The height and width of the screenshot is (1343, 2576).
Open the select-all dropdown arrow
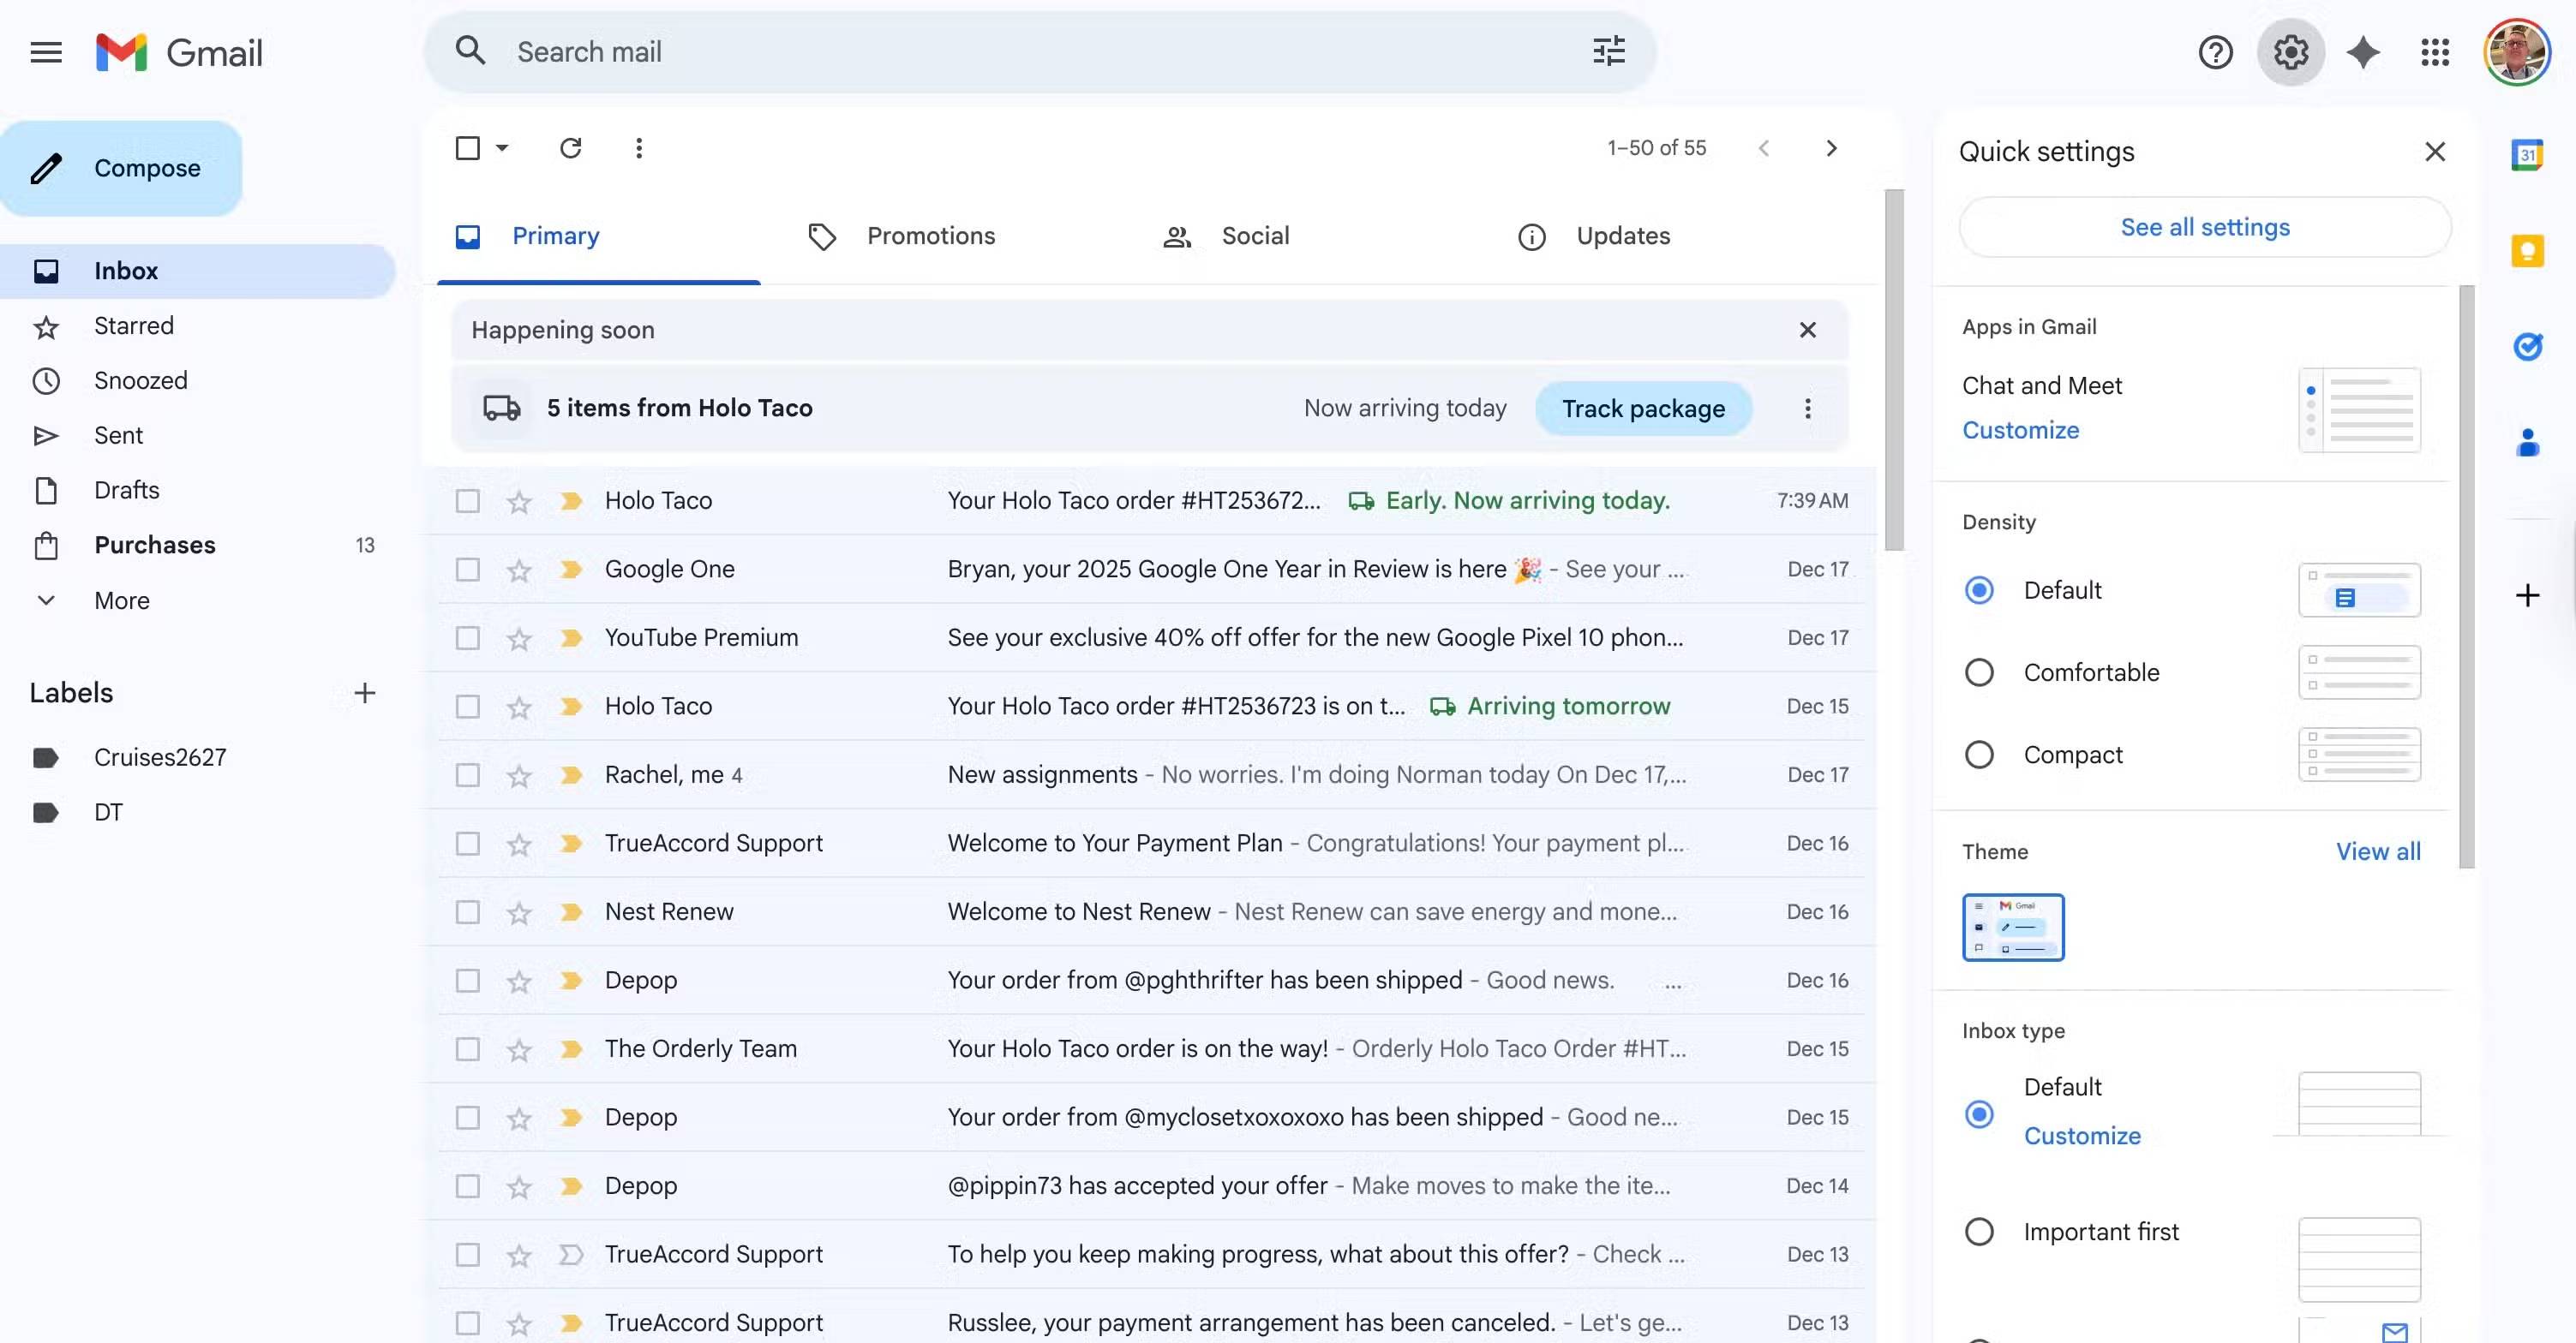[x=501, y=147]
